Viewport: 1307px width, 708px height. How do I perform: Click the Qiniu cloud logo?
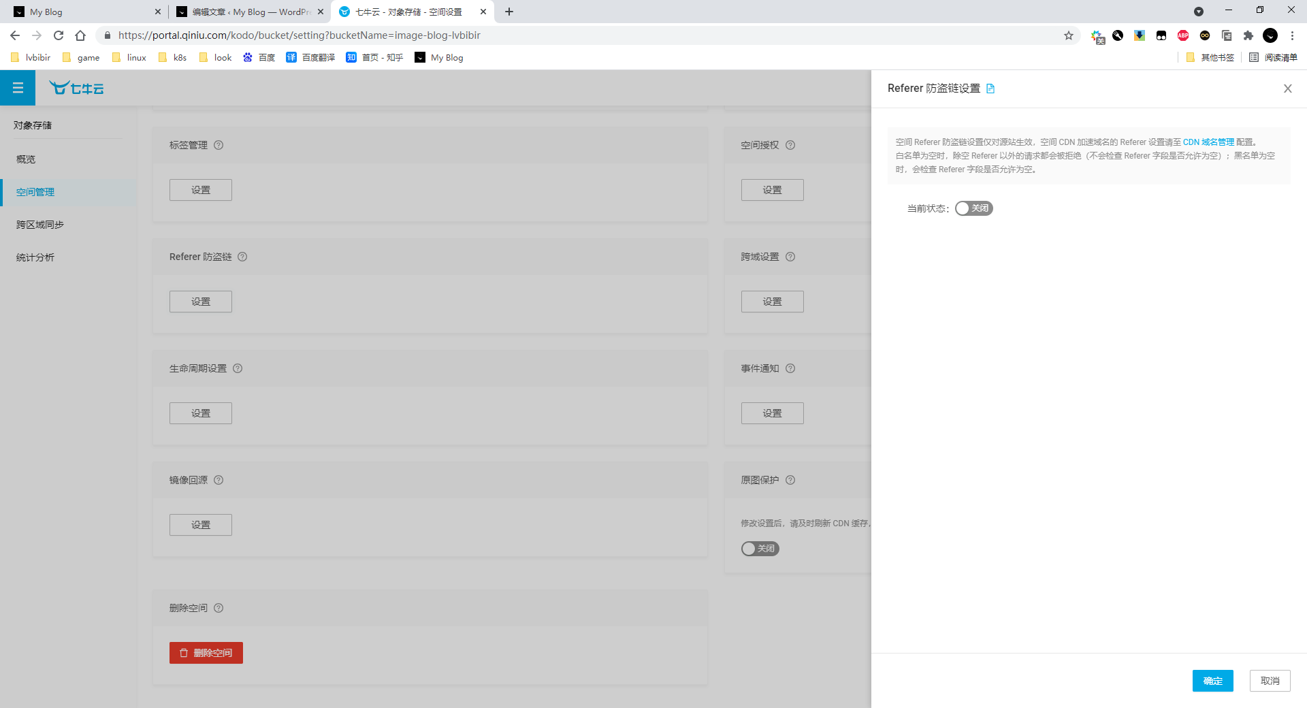76,88
